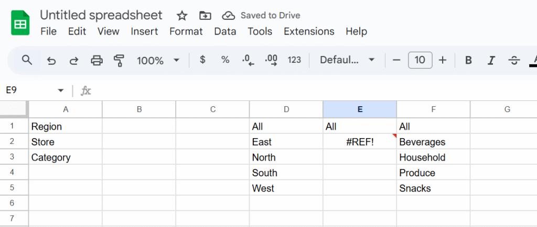
Task: Click the move to folder icon
Action: (x=205, y=16)
